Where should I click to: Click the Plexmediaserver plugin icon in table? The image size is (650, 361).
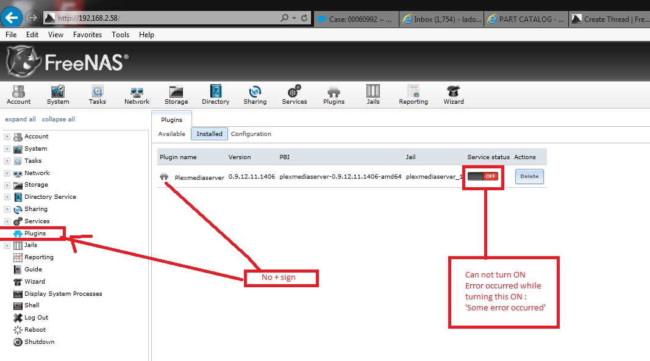(164, 177)
